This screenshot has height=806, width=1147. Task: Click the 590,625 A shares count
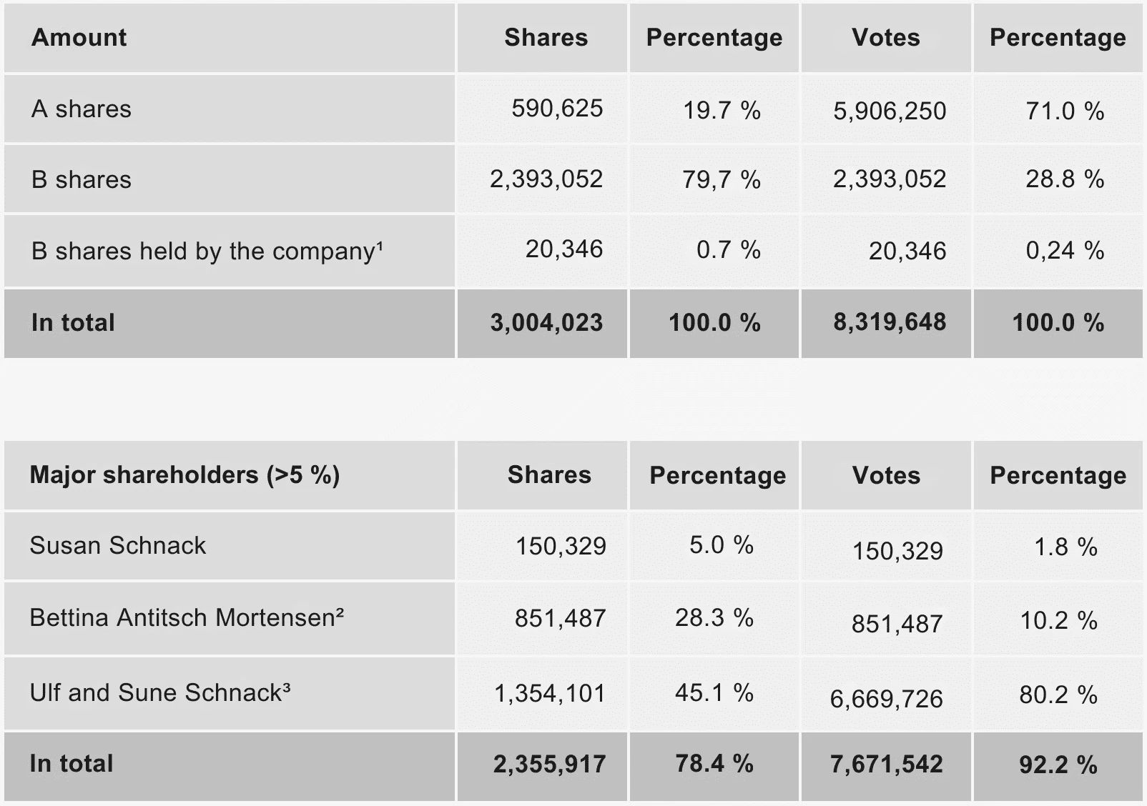point(557,109)
